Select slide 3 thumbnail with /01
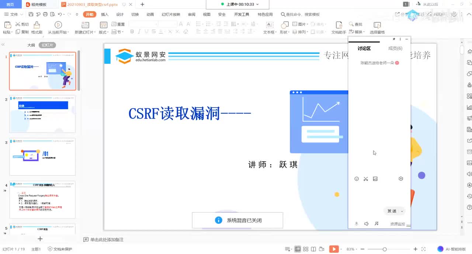The image size is (472, 254). tap(42, 157)
